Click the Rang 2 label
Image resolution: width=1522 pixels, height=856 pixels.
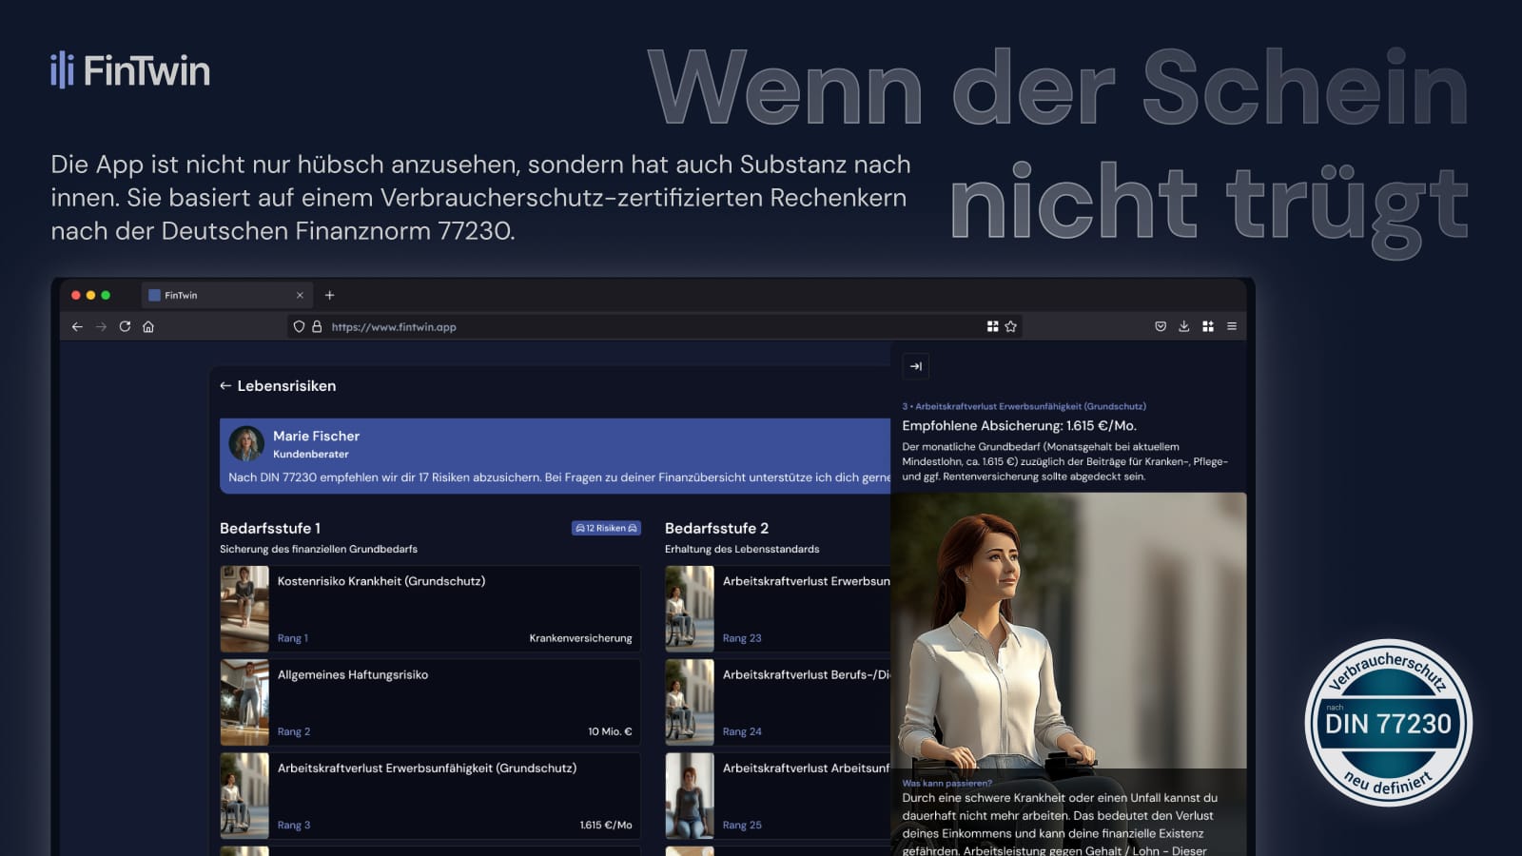(294, 731)
